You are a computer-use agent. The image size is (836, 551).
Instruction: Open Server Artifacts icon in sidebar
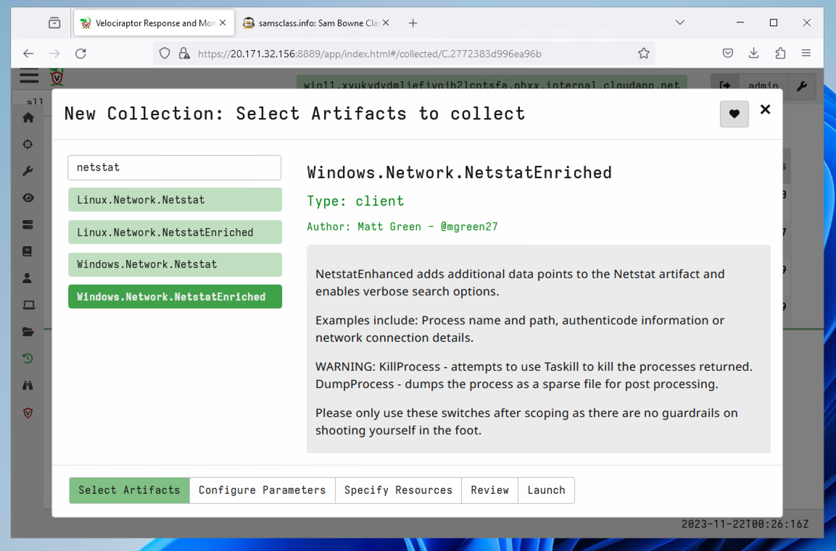click(x=28, y=224)
